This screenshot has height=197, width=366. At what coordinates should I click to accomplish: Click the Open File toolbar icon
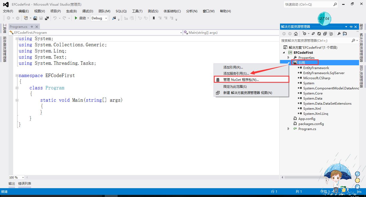[x=35, y=18]
